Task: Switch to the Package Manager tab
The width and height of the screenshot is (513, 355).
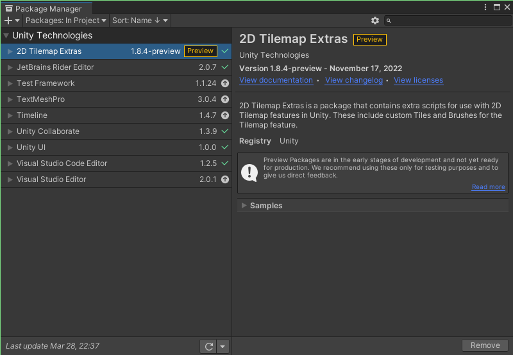Action: (x=46, y=8)
